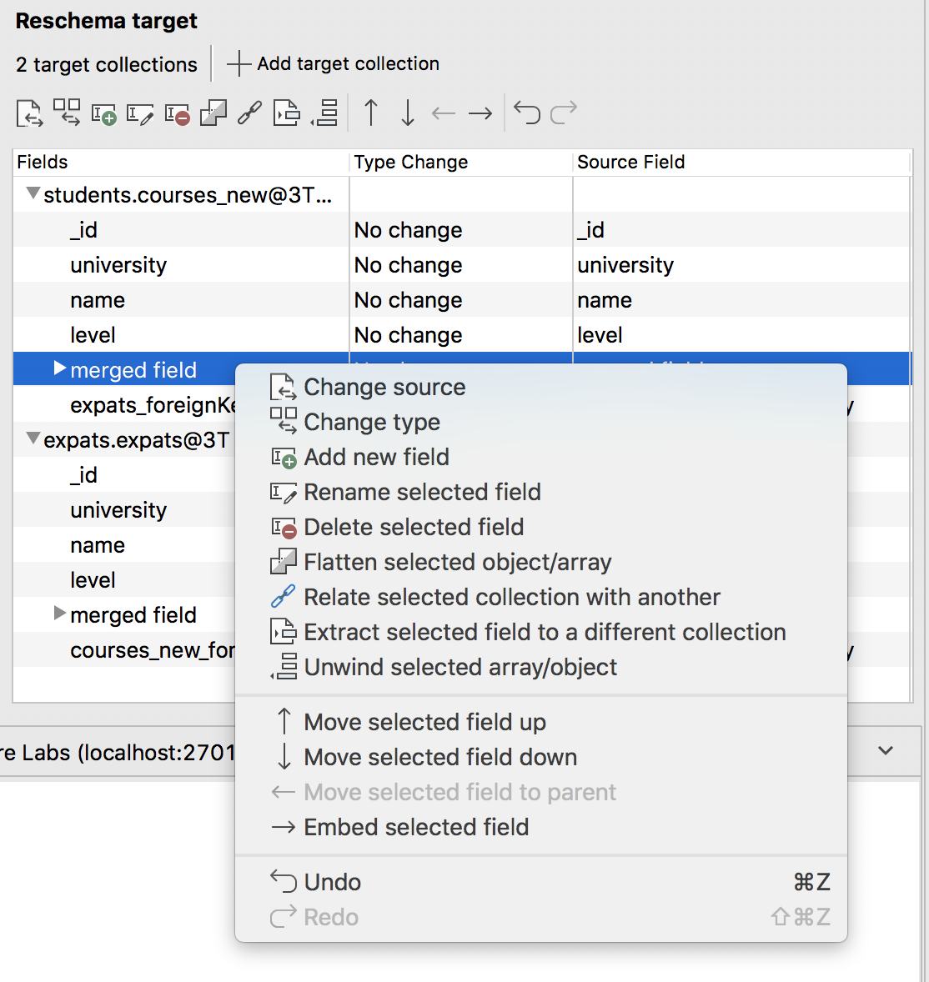Open the connection dropdown chevron

point(886,750)
